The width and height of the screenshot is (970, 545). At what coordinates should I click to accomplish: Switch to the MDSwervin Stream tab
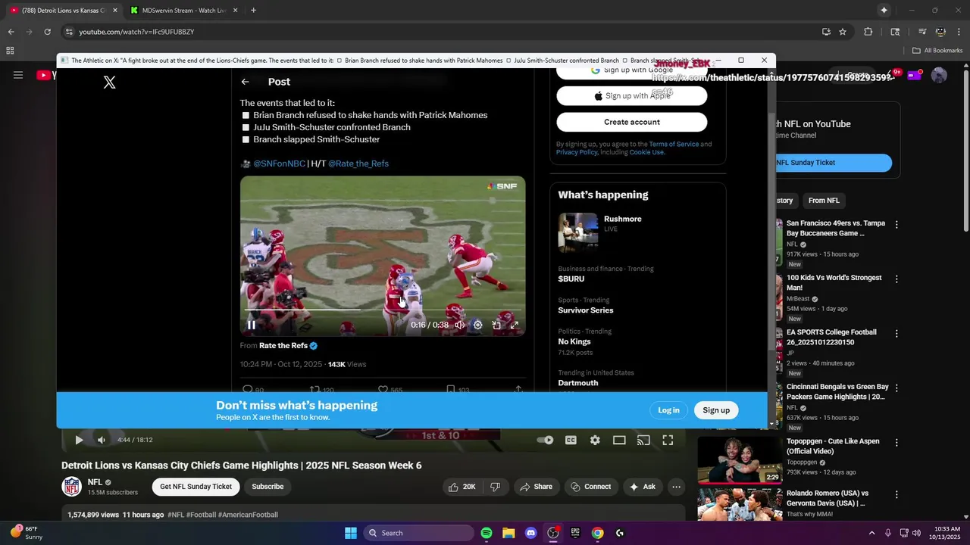pos(183,11)
